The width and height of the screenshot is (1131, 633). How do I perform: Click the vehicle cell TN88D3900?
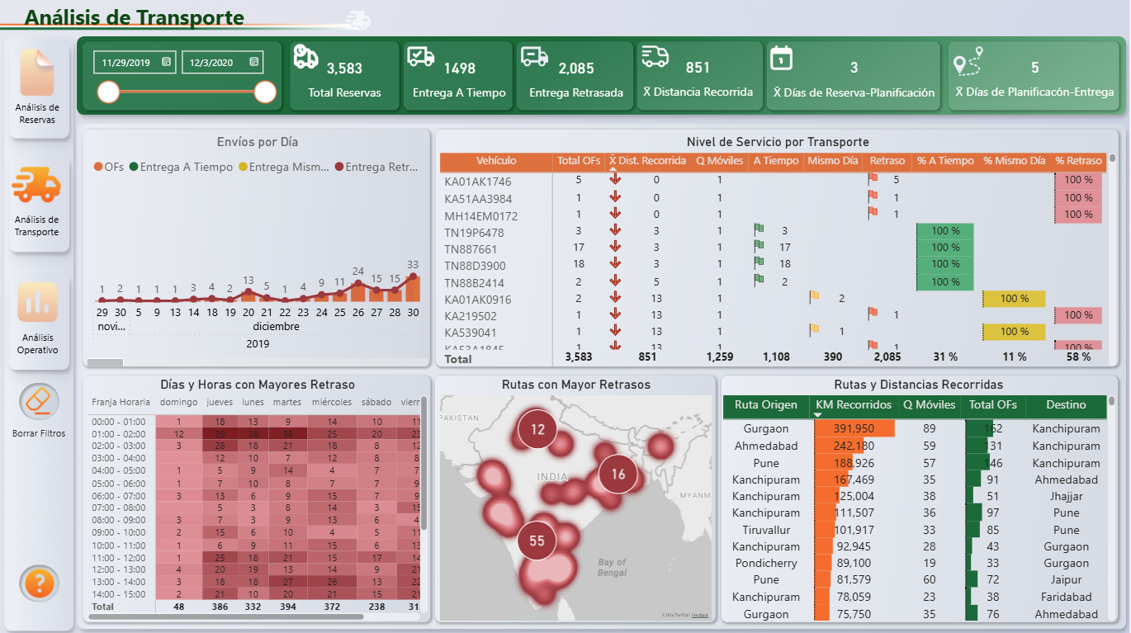click(475, 265)
